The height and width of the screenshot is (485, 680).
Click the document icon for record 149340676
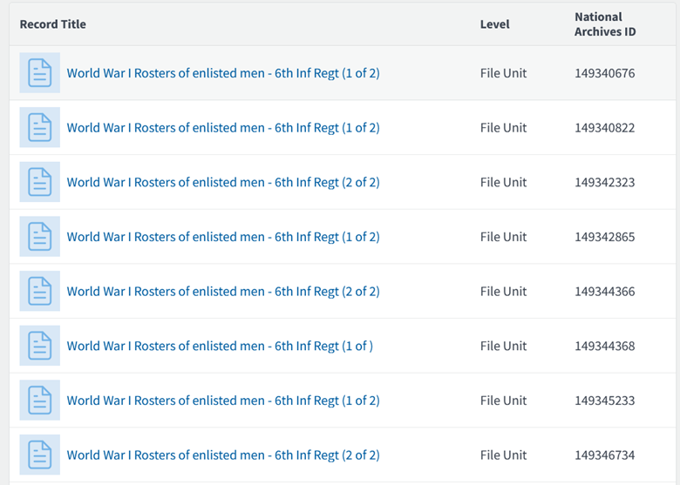pos(40,73)
